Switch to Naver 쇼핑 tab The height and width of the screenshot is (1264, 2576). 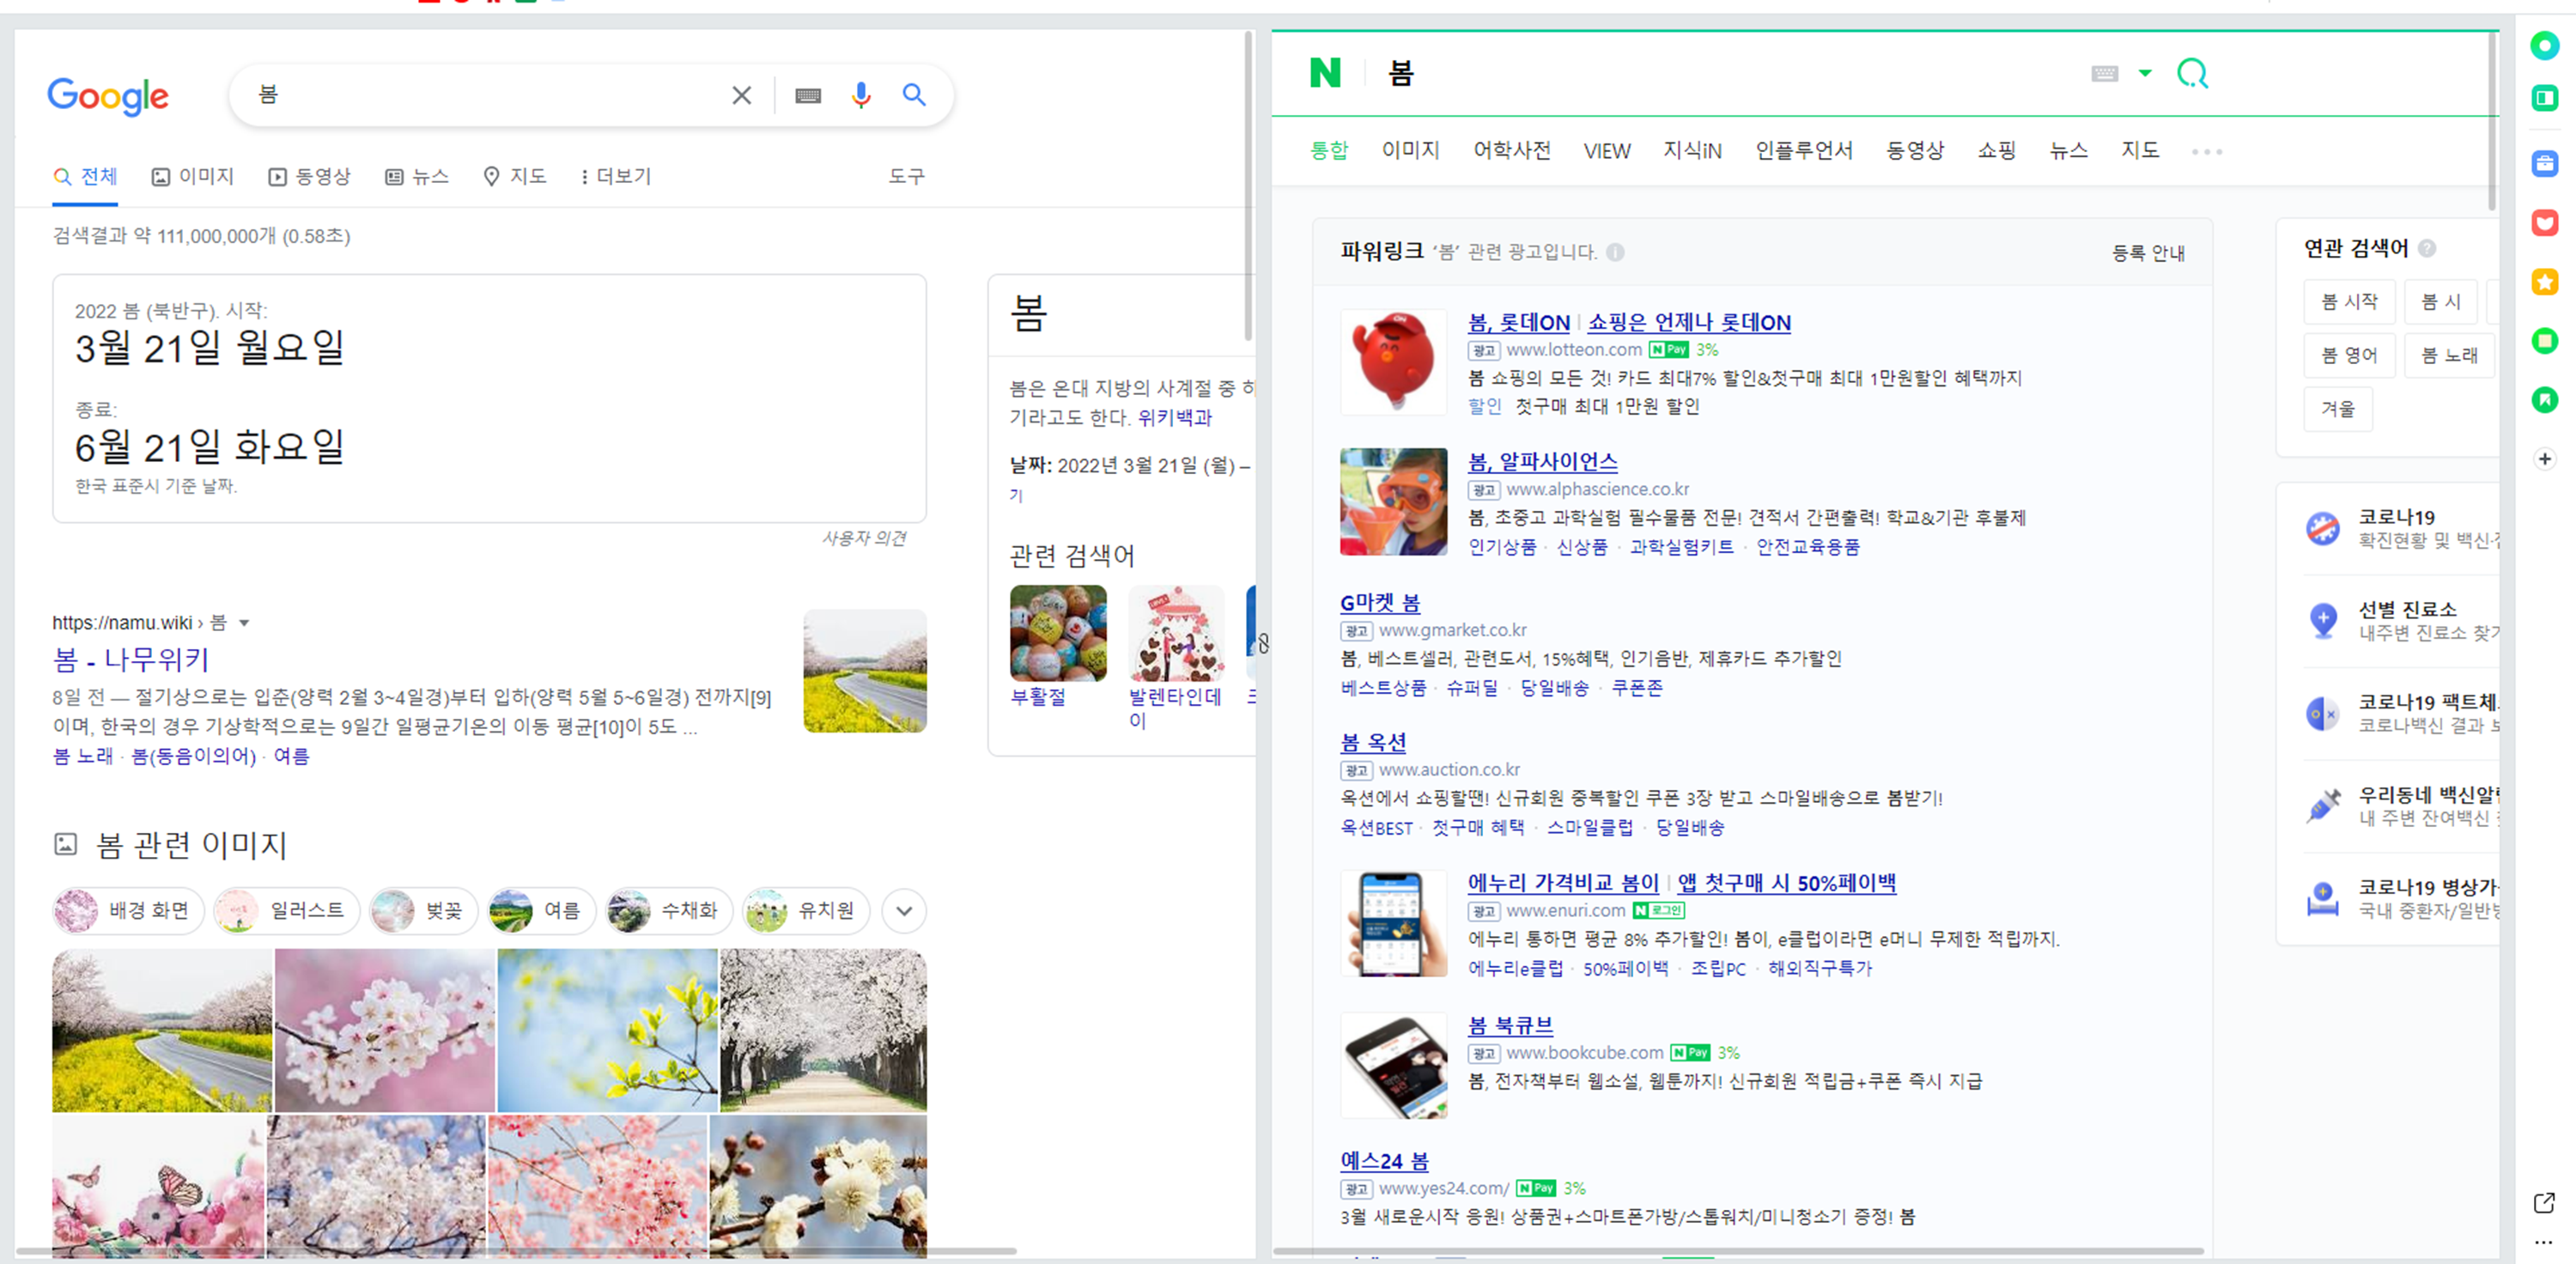point(1996,151)
